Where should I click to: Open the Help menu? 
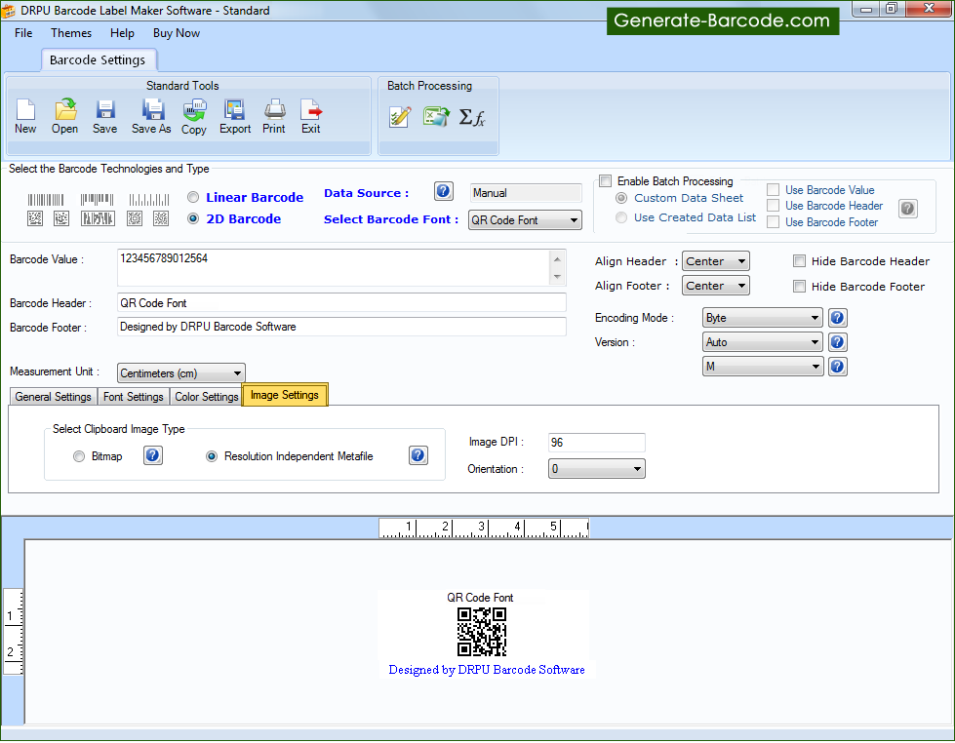[x=122, y=33]
